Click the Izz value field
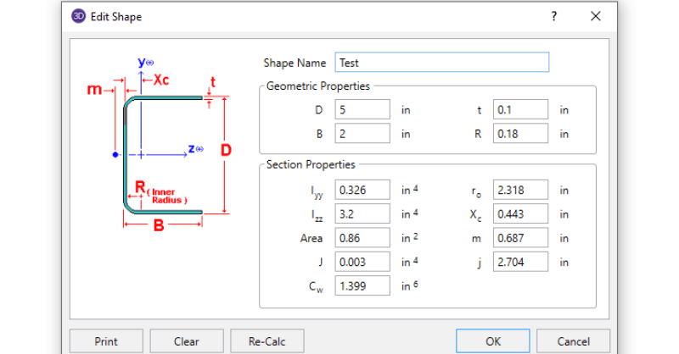Viewport: 679px width, 354px height. pyautogui.click(x=362, y=214)
